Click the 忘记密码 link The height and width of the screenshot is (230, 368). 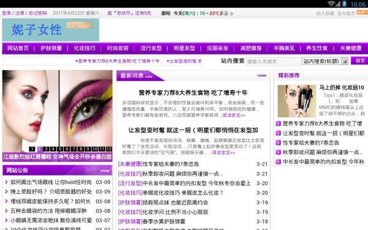(37, 13)
